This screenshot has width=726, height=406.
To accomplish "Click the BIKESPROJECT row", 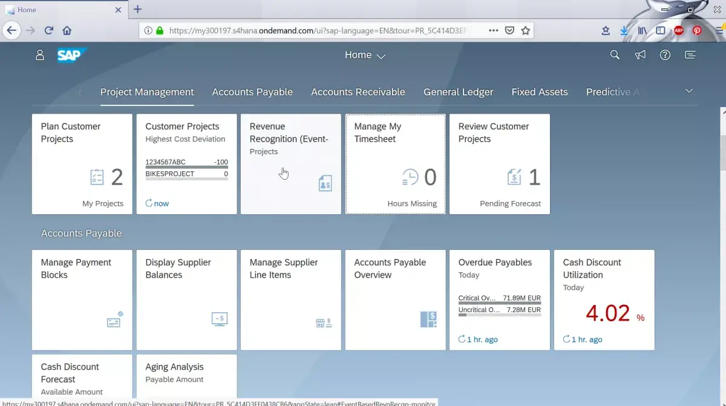I will click(x=186, y=175).
